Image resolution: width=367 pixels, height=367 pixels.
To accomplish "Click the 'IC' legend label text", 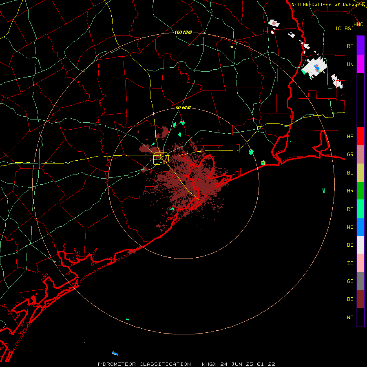I will 350,263.
